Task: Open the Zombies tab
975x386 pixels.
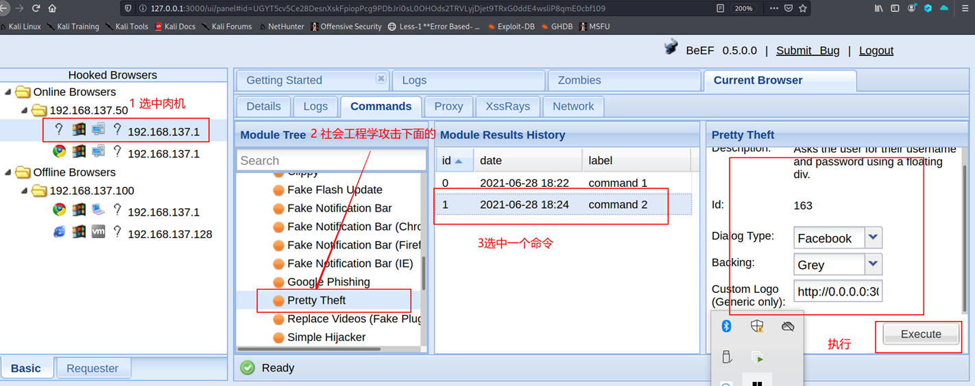Action: pyautogui.click(x=579, y=80)
